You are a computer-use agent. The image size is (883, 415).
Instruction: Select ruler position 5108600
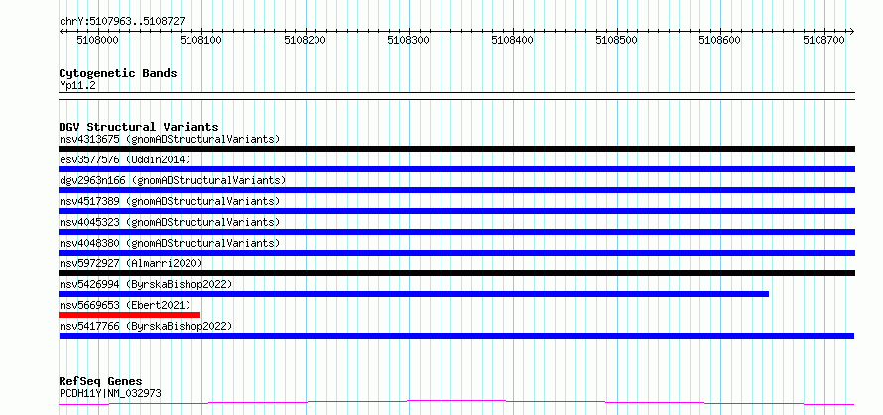(719, 40)
